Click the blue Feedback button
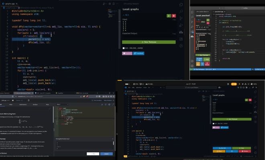Image resolution: width=265 pixels, height=160 pixels. pyautogui.click(x=138, y=53)
